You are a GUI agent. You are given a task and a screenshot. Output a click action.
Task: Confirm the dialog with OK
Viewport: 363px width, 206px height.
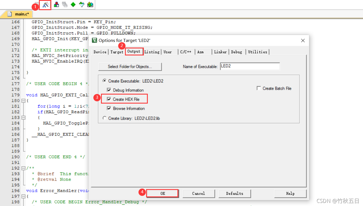(x=162, y=194)
